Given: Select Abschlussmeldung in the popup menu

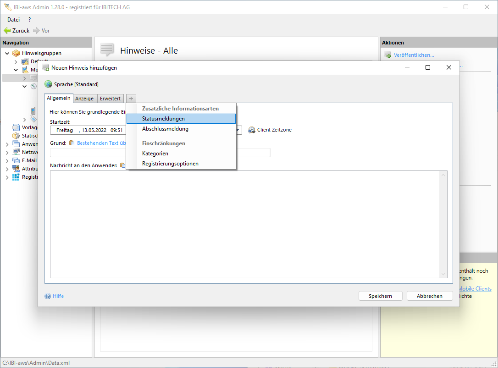Looking at the screenshot, I should pos(165,129).
